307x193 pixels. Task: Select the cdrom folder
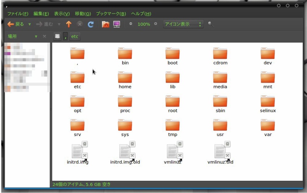point(220,53)
